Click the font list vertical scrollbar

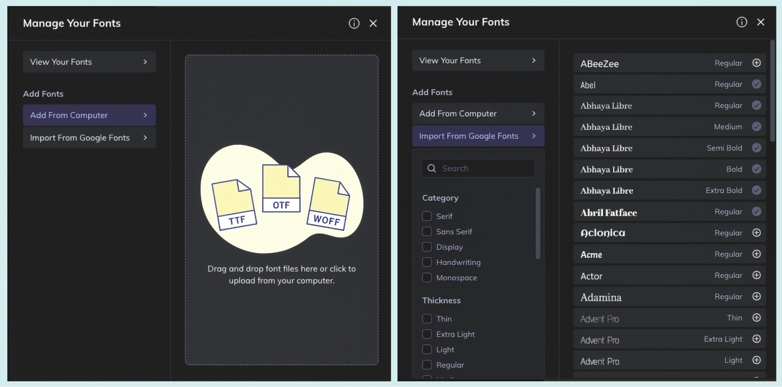pyautogui.click(x=772, y=91)
